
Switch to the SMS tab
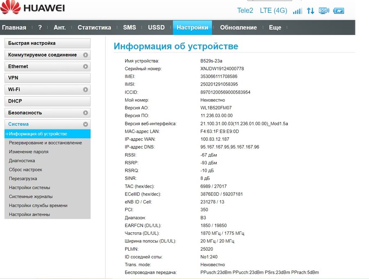[x=130, y=27]
